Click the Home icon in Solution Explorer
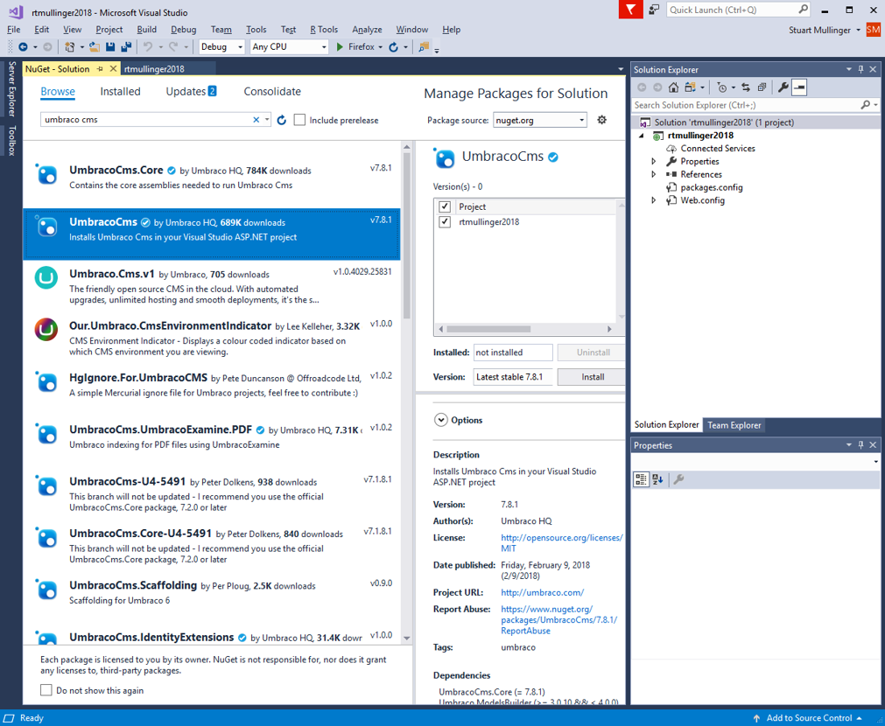The width and height of the screenshot is (885, 726). (x=673, y=87)
